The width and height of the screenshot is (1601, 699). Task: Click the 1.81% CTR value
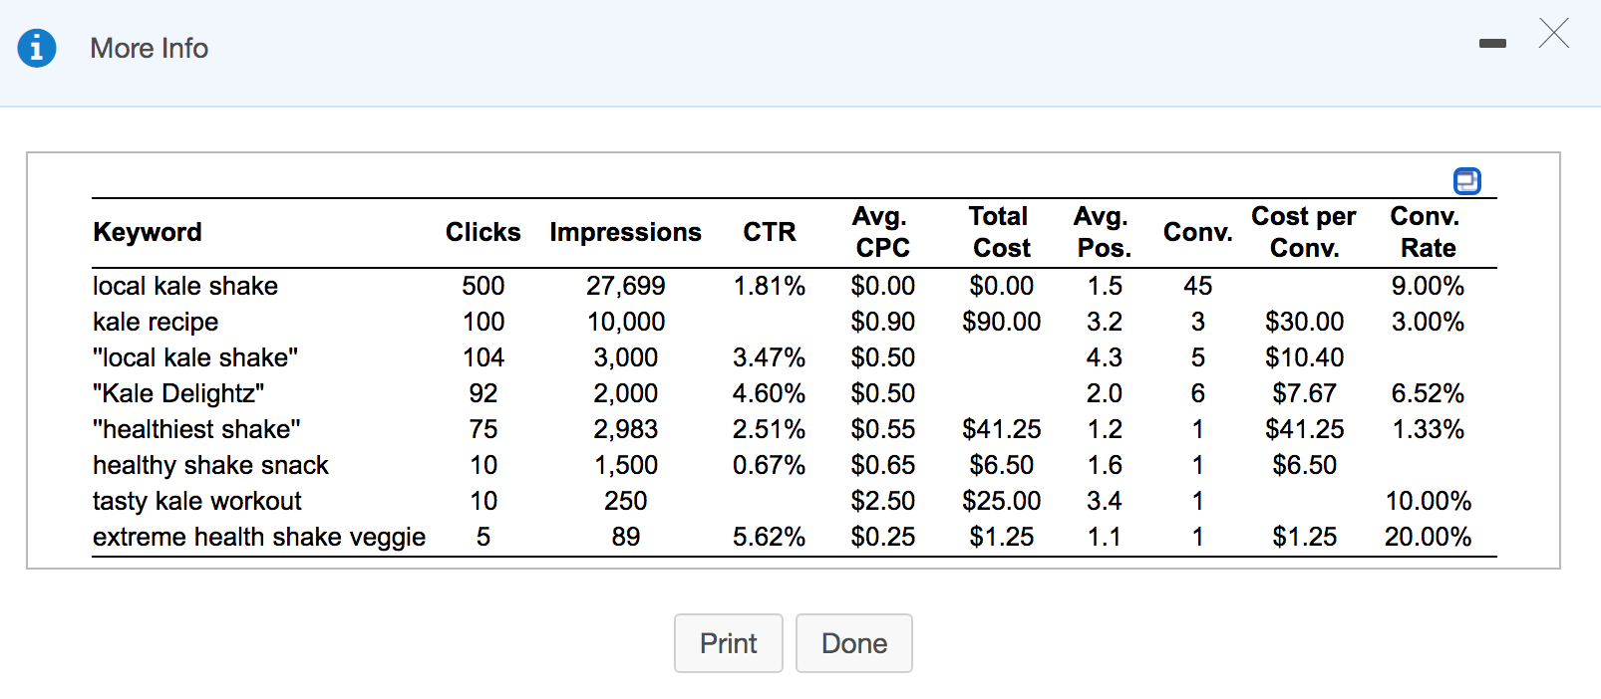(x=770, y=286)
